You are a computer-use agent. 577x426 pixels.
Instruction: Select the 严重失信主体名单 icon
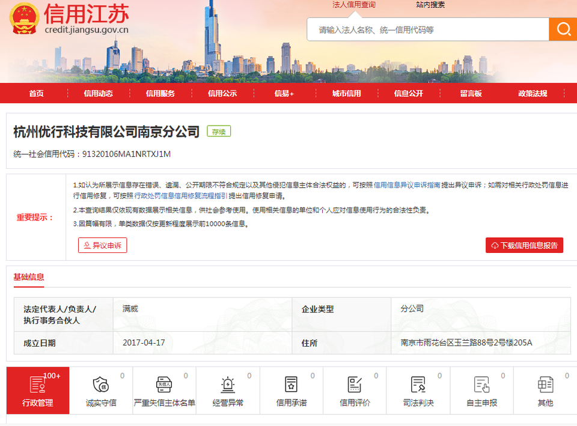[164, 385]
